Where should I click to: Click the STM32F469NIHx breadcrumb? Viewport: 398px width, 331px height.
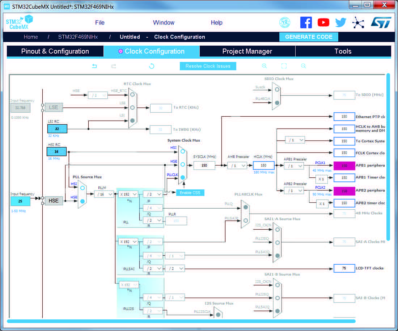(x=78, y=37)
